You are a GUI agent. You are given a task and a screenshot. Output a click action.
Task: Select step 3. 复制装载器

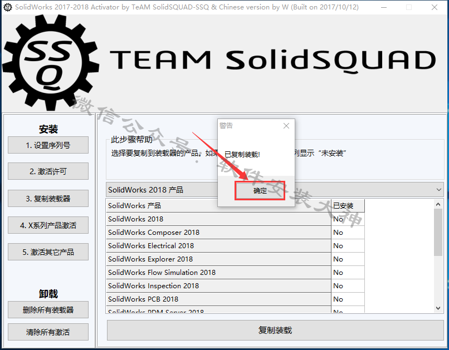point(48,199)
